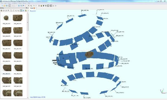Expand the Photos pane toolbar overflow chevron
The height and width of the screenshot is (100, 167).
coord(28,11)
